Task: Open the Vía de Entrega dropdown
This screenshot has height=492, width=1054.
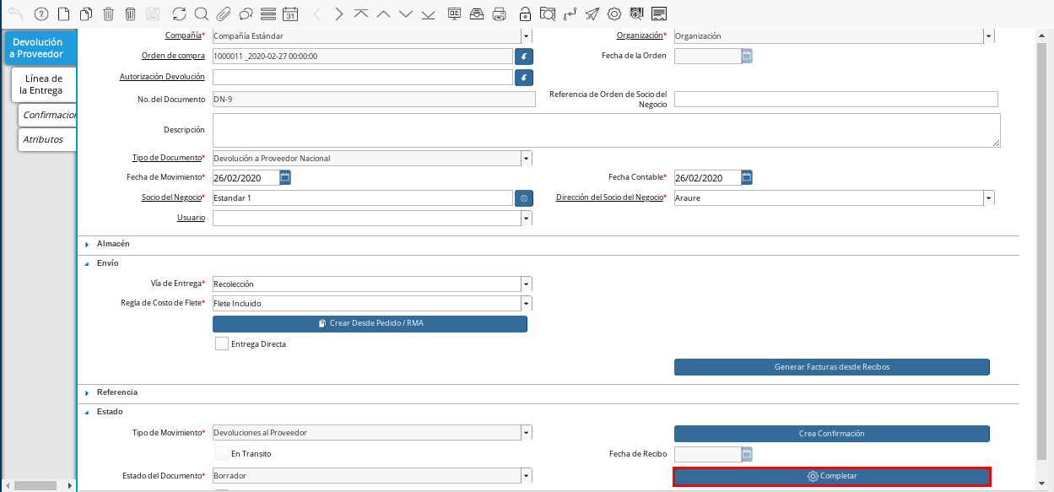Action: [x=527, y=284]
